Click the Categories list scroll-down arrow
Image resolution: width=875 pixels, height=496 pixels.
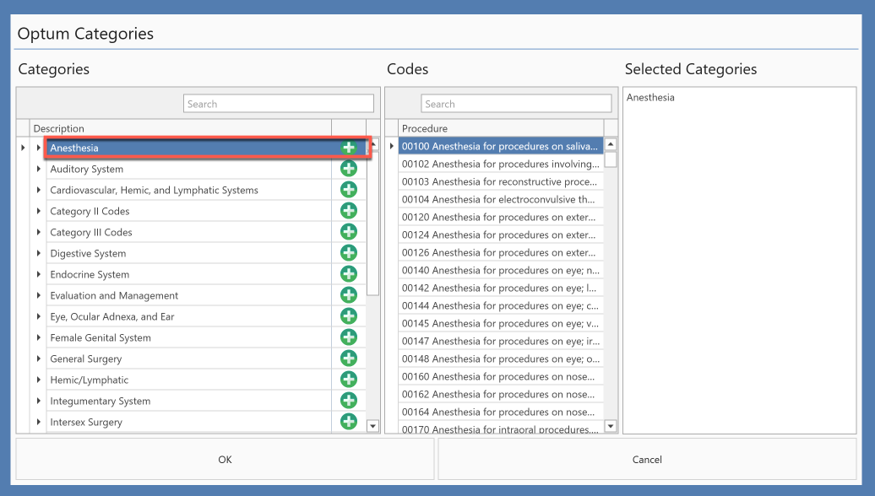372,426
